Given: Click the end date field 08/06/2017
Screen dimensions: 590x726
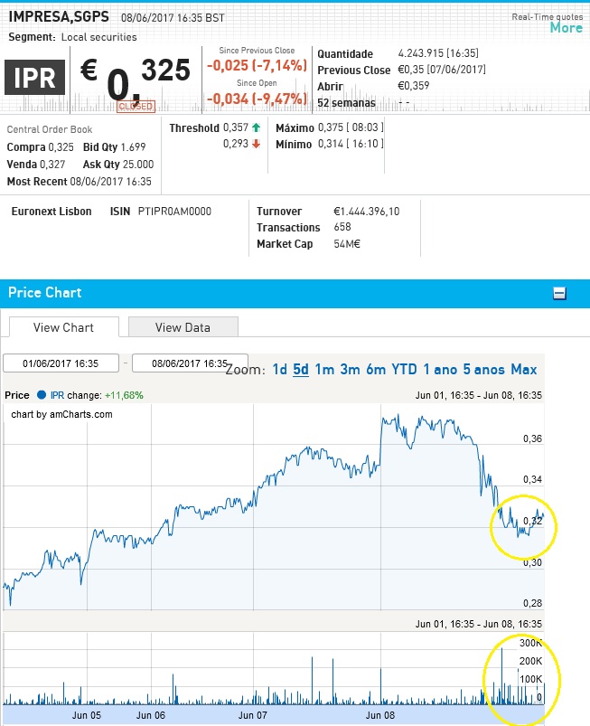Looking at the screenshot, I should click(x=190, y=363).
